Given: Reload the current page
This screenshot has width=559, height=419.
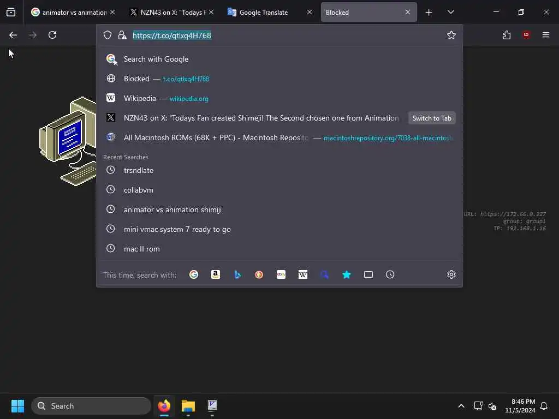Looking at the screenshot, I should pyautogui.click(x=52, y=35).
